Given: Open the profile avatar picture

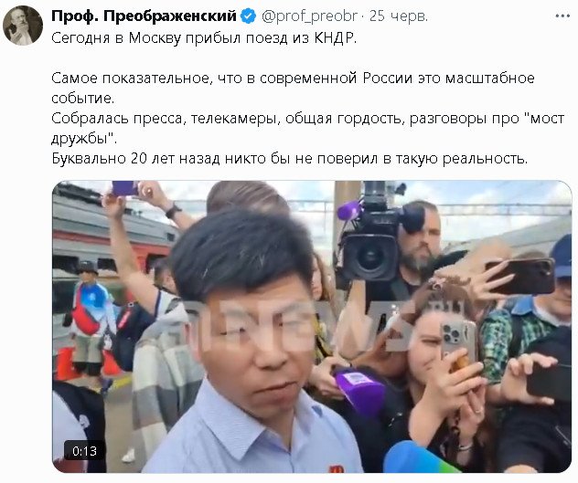Looking at the screenshot, I should coord(23,26).
